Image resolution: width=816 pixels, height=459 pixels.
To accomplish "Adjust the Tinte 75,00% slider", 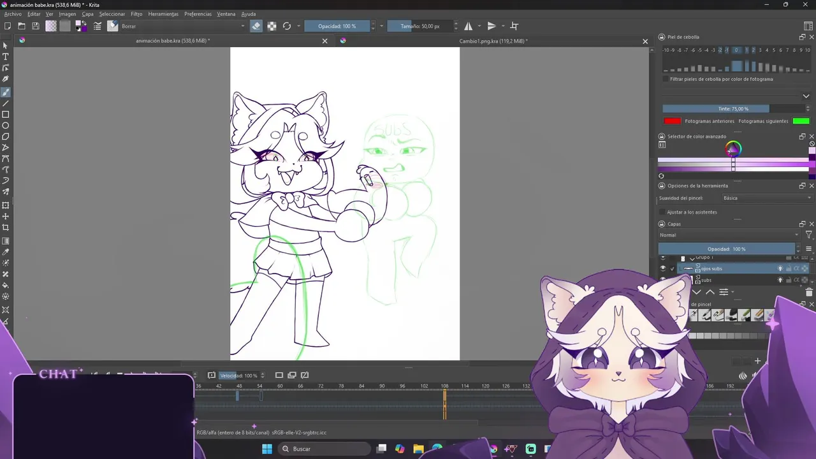I will point(733,109).
